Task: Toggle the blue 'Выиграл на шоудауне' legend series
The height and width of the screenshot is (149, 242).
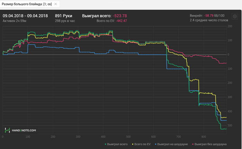Action: [x=171, y=144]
